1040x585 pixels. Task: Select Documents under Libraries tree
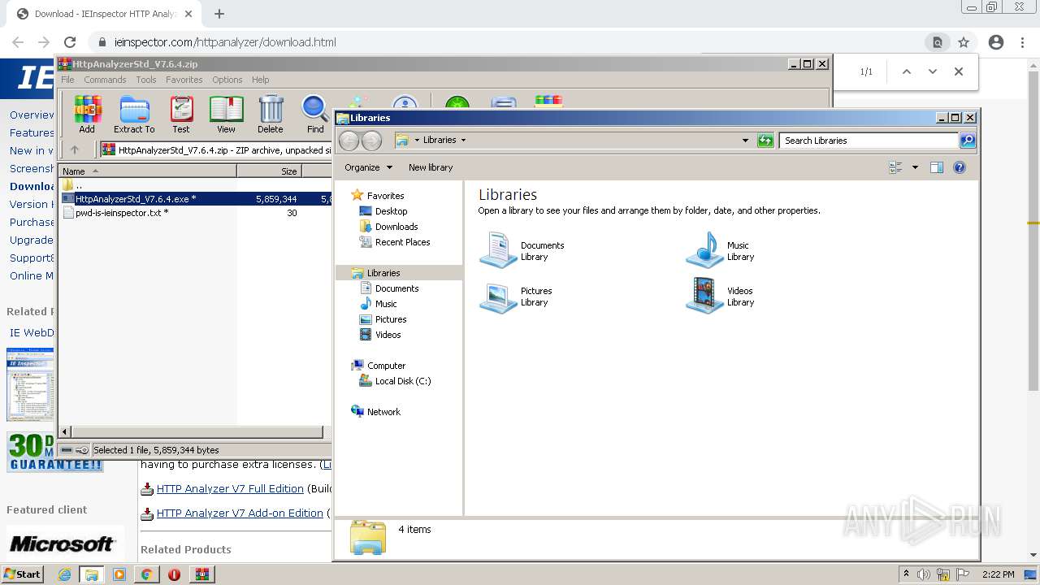click(396, 288)
